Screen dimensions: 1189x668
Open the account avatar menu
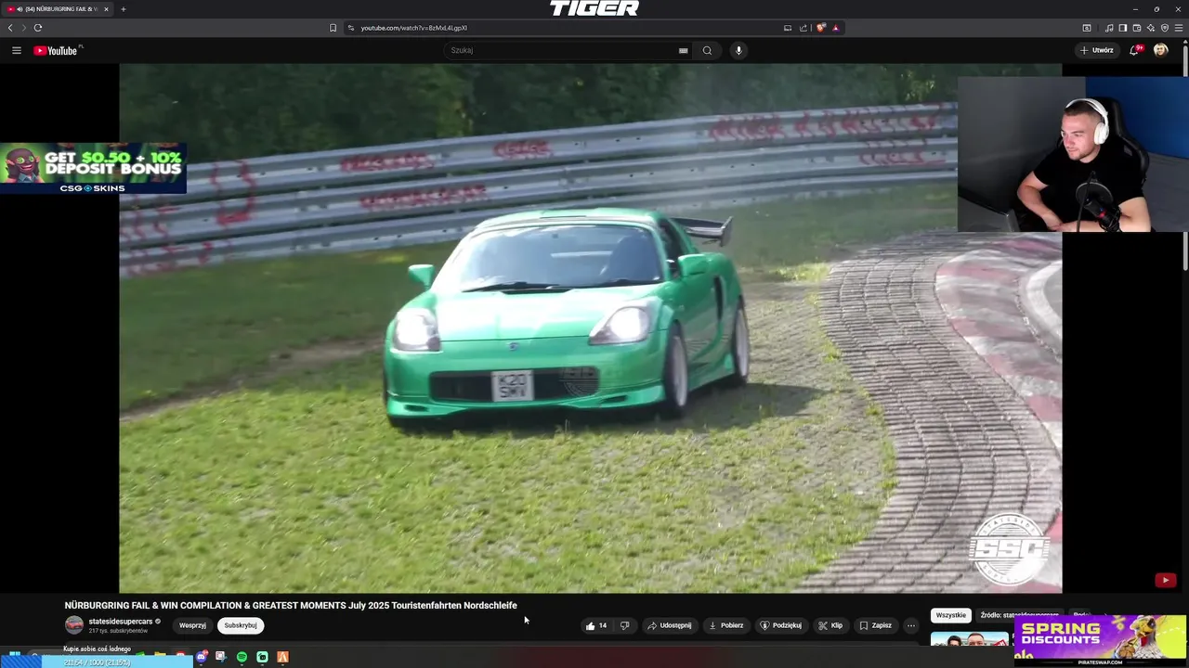1160,50
